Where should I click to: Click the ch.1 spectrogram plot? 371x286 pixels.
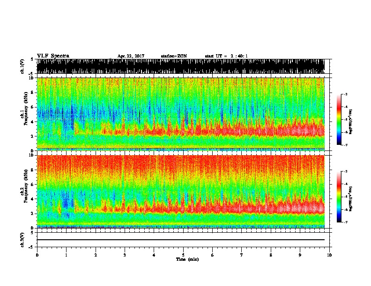click(x=180, y=114)
